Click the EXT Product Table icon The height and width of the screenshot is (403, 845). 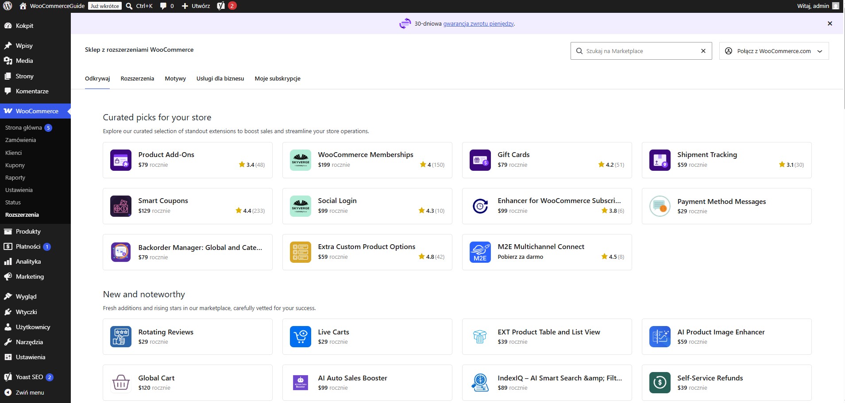(480, 337)
